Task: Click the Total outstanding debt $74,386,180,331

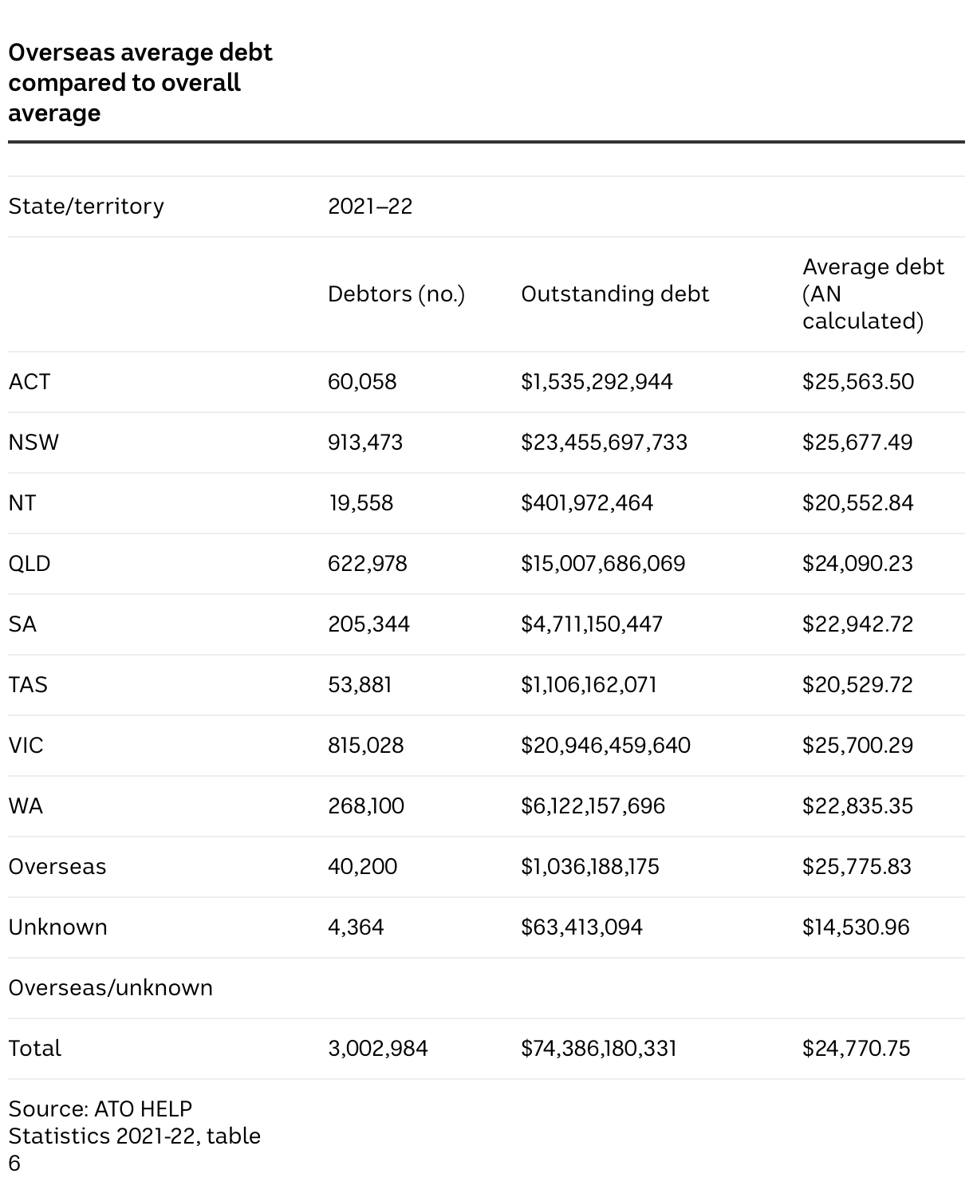Action: pos(598,1049)
